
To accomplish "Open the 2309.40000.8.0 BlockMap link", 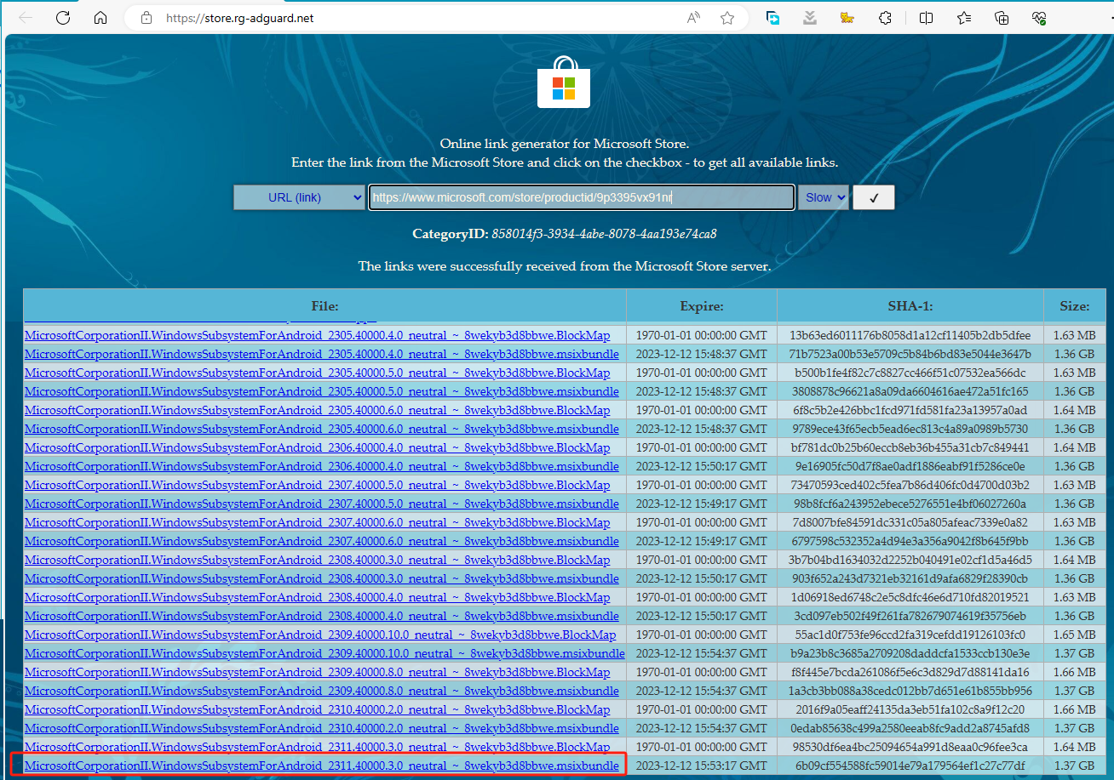I will click(318, 672).
